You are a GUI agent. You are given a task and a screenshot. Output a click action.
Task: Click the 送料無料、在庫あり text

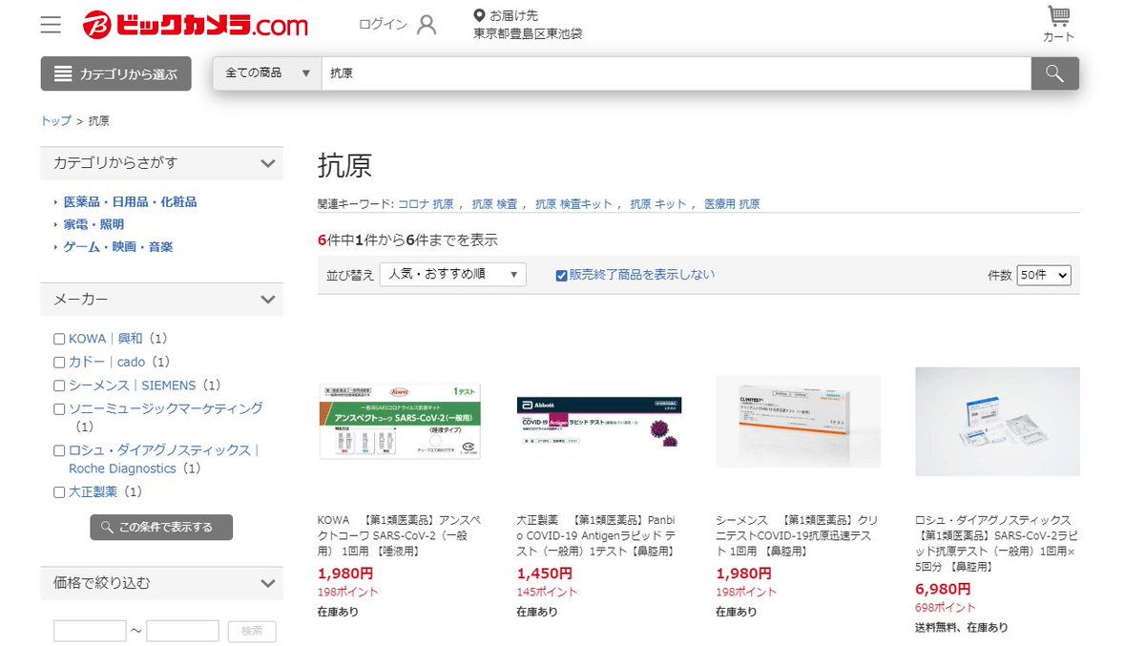pyautogui.click(x=962, y=628)
